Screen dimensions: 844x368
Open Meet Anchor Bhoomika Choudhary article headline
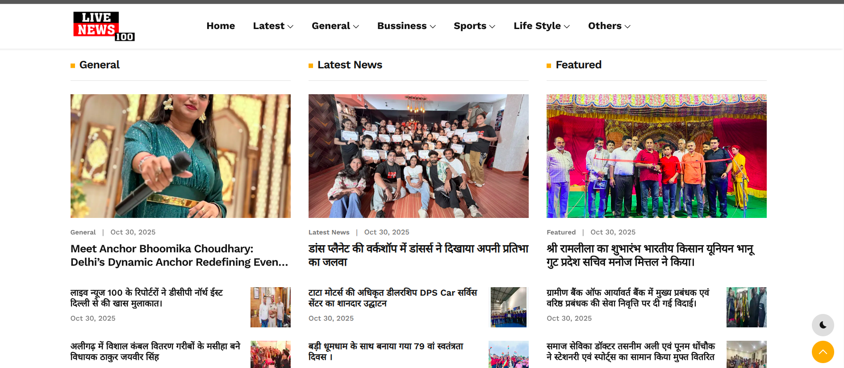(180, 255)
